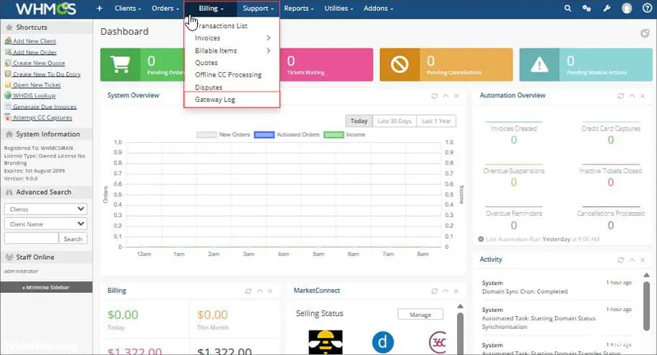Screen dimensions: 657x355
Task: Toggle Activated Orders legend in chart
Action: click(287, 134)
